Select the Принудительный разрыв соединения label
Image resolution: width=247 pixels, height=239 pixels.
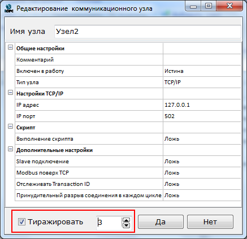tap(89, 195)
